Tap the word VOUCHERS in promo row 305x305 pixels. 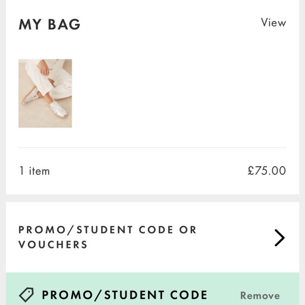53,245
